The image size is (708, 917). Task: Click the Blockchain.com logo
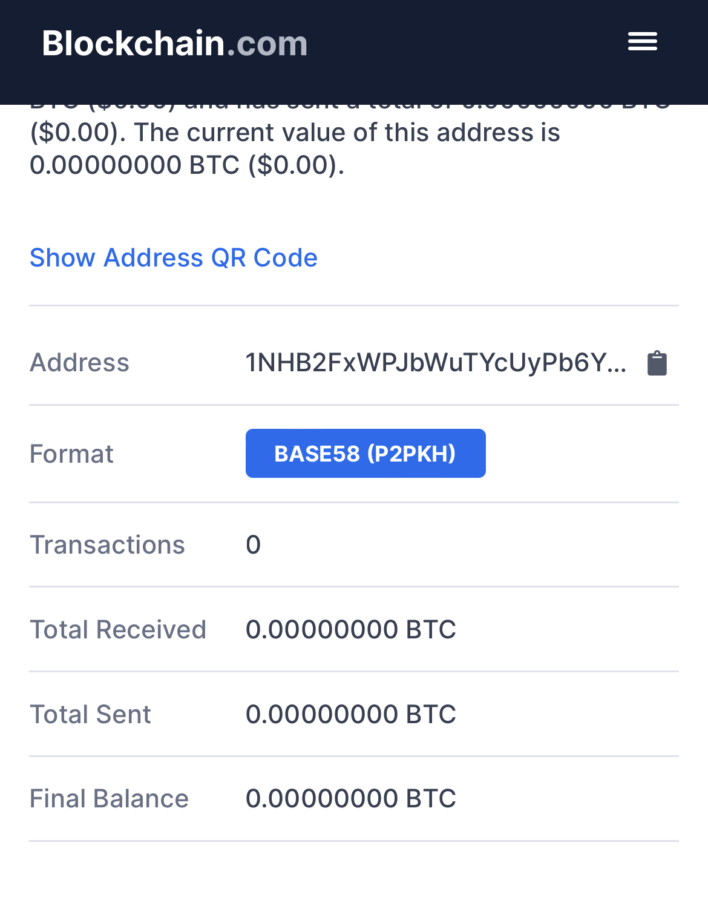(175, 44)
